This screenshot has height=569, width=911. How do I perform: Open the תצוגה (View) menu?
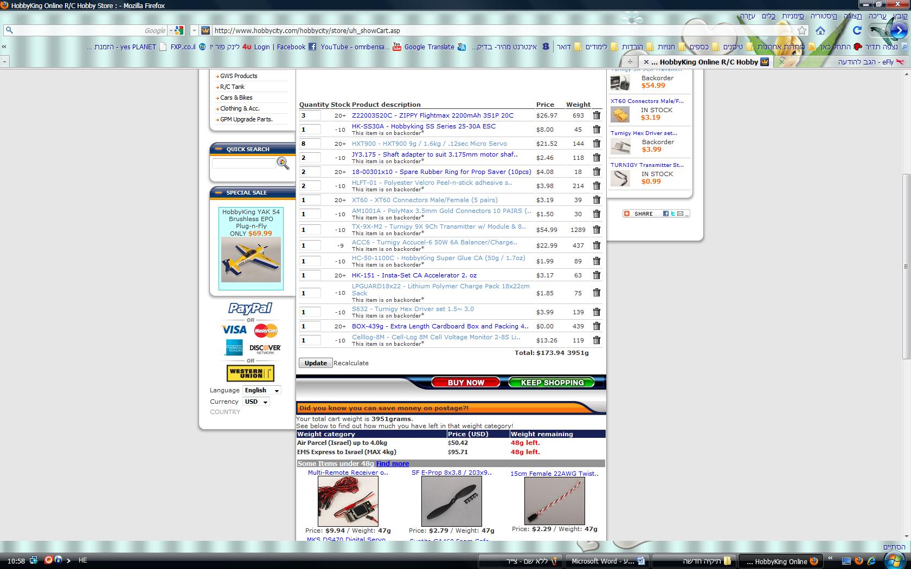pos(852,17)
